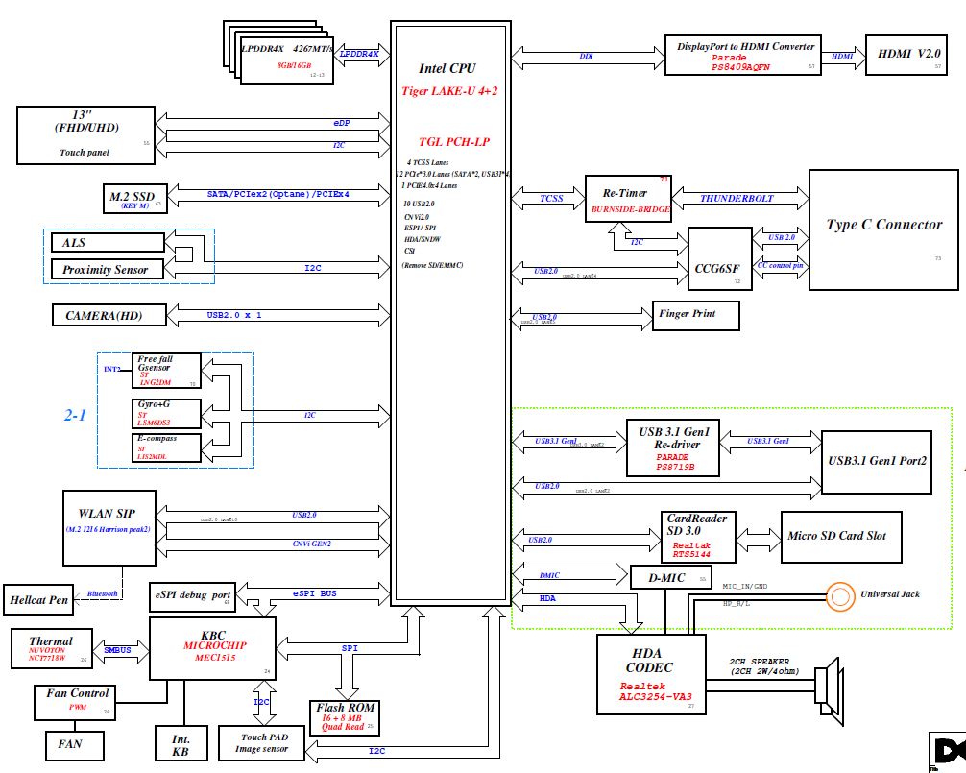Click the CAMERA(HD) box

click(x=109, y=315)
